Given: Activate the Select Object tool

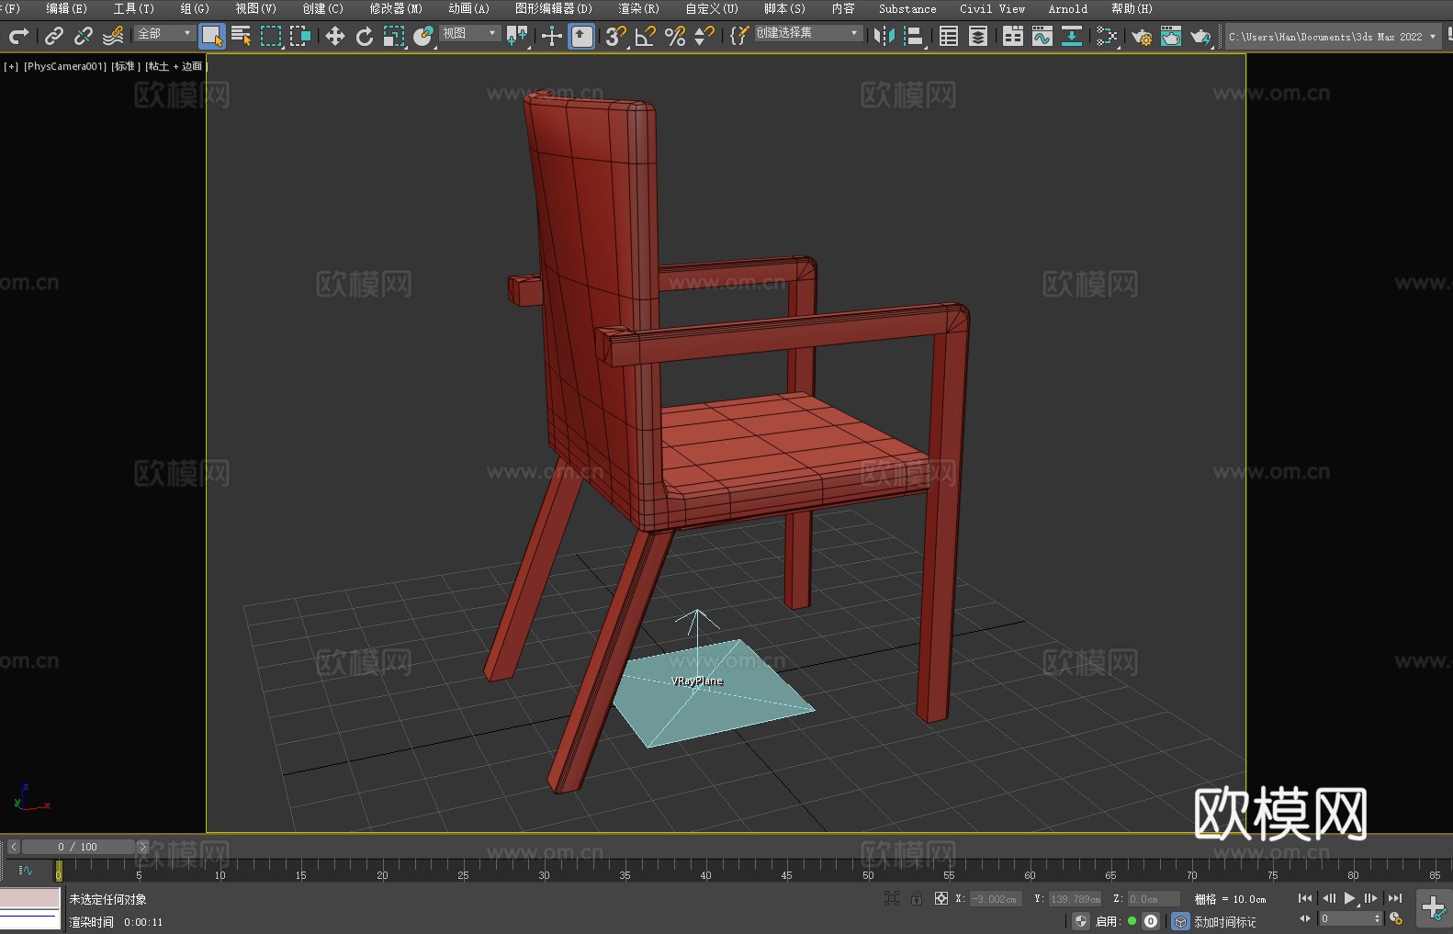Looking at the screenshot, I should coord(212,36).
